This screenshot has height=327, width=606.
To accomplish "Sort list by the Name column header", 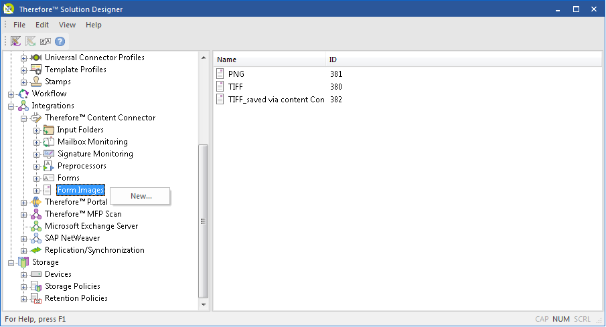I will [269, 60].
